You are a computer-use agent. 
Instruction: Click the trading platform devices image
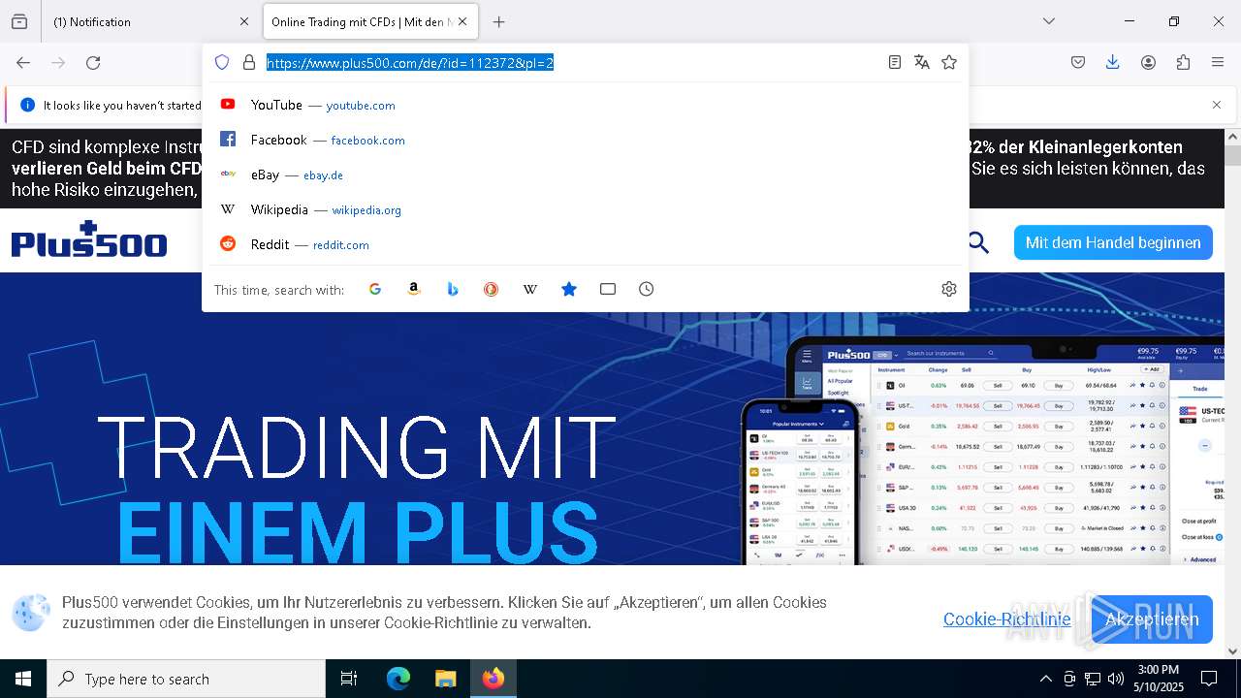pos(981,451)
